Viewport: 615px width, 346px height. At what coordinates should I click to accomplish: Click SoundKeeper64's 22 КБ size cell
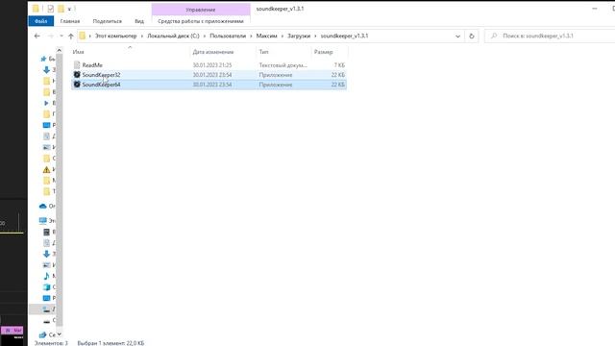point(337,85)
